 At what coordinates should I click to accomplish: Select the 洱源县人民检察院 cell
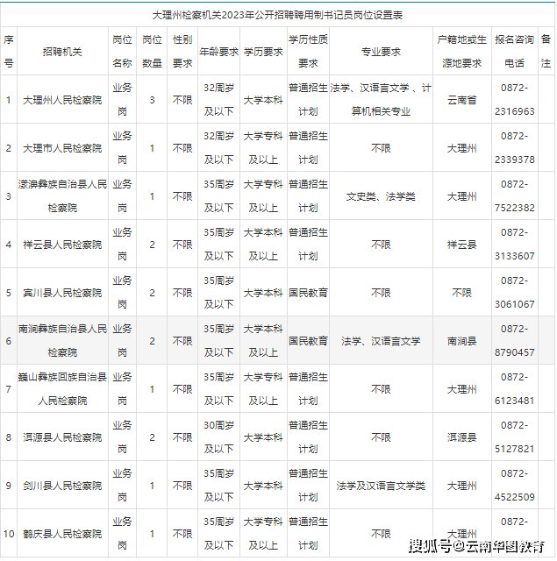[62, 437]
